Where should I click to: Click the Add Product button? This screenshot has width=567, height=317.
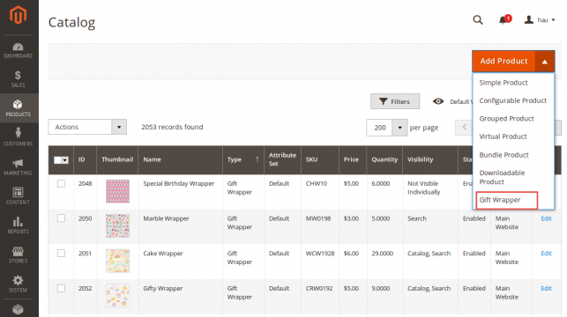pos(504,62)
